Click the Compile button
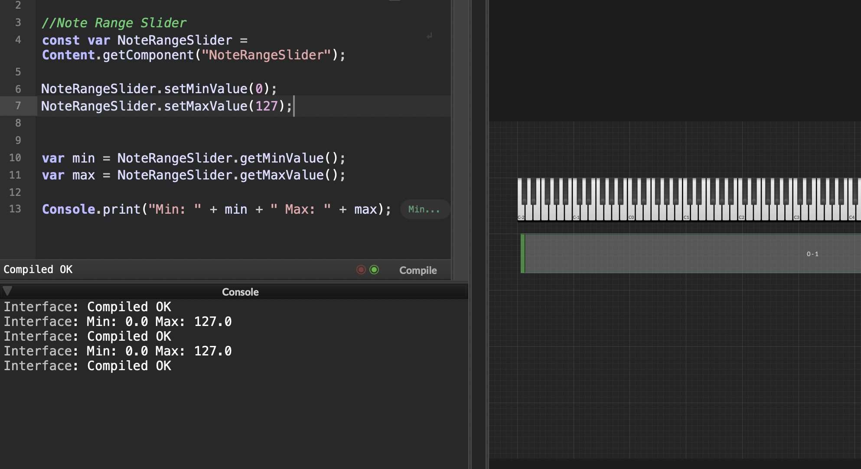 tap(418, 270)
